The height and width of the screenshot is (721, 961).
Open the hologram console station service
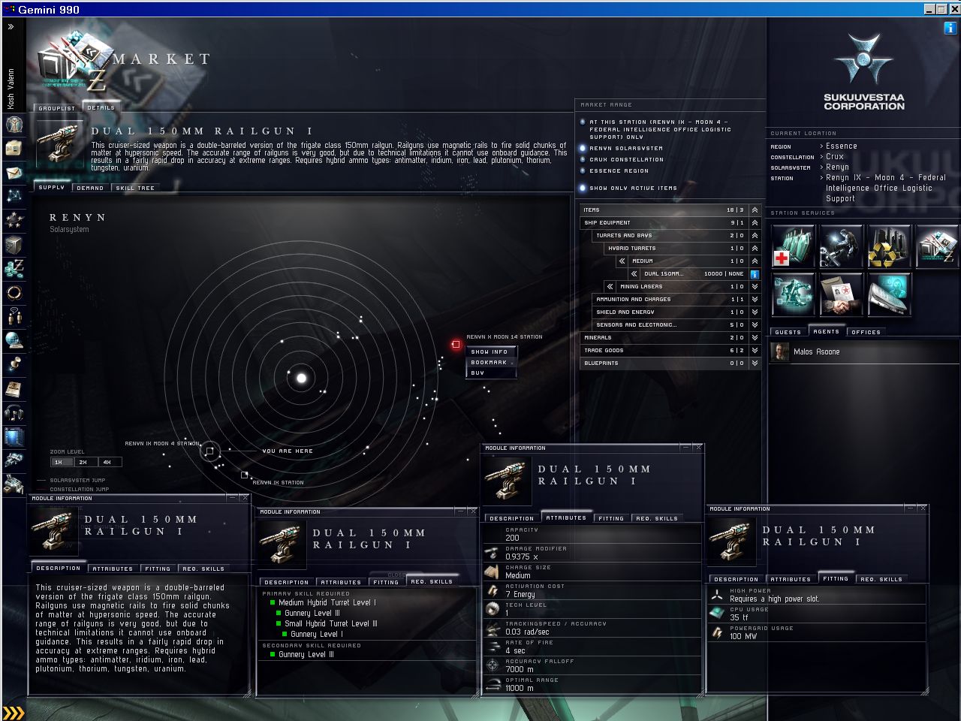(889, 294)
